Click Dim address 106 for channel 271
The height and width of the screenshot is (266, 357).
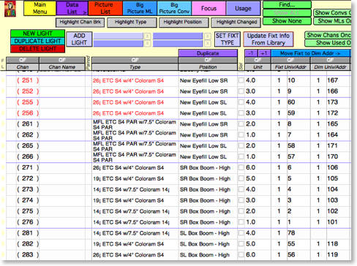click(x=332, y=167)
